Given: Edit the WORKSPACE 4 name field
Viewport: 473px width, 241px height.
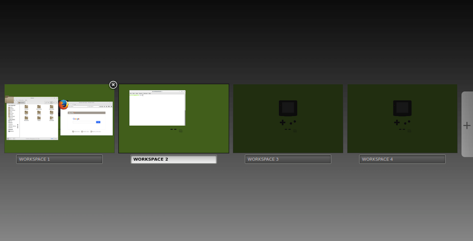Looking at the screenshot, I should point(402,159).
